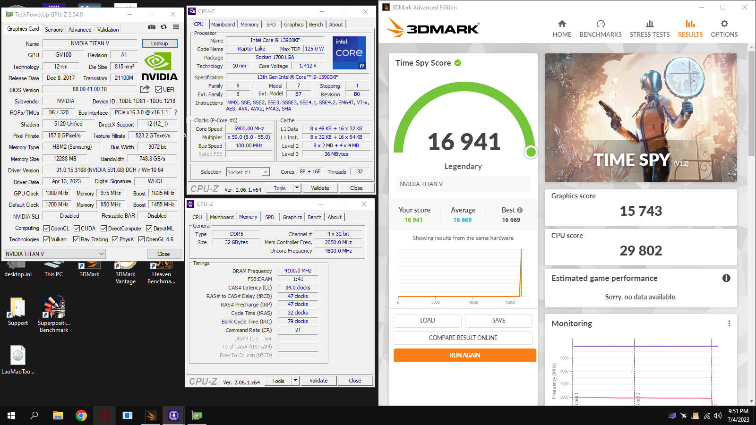Switch to the GPU-Z Advanced tab
The height and width of the screenshot is (425, 756).
[80, 29]
